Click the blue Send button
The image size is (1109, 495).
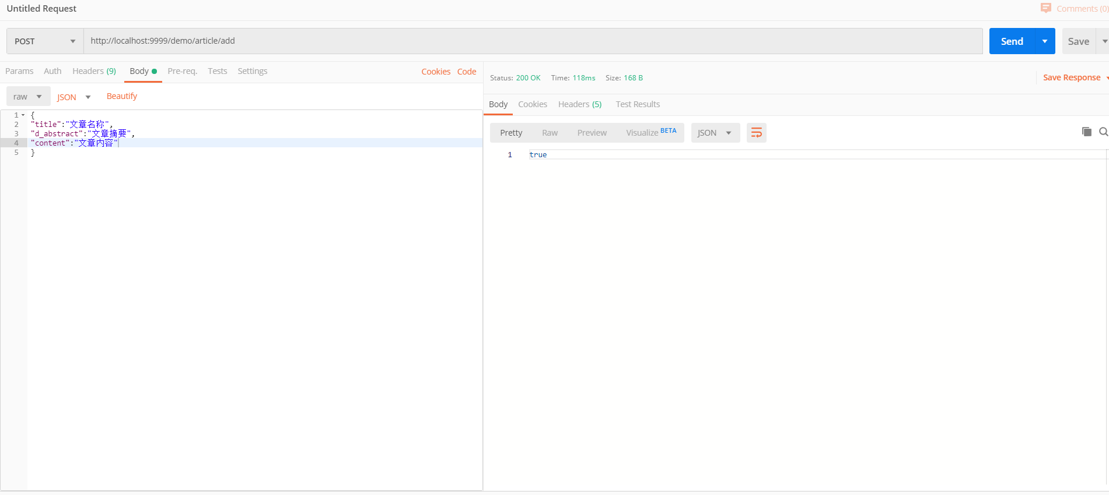(1012, 41)
